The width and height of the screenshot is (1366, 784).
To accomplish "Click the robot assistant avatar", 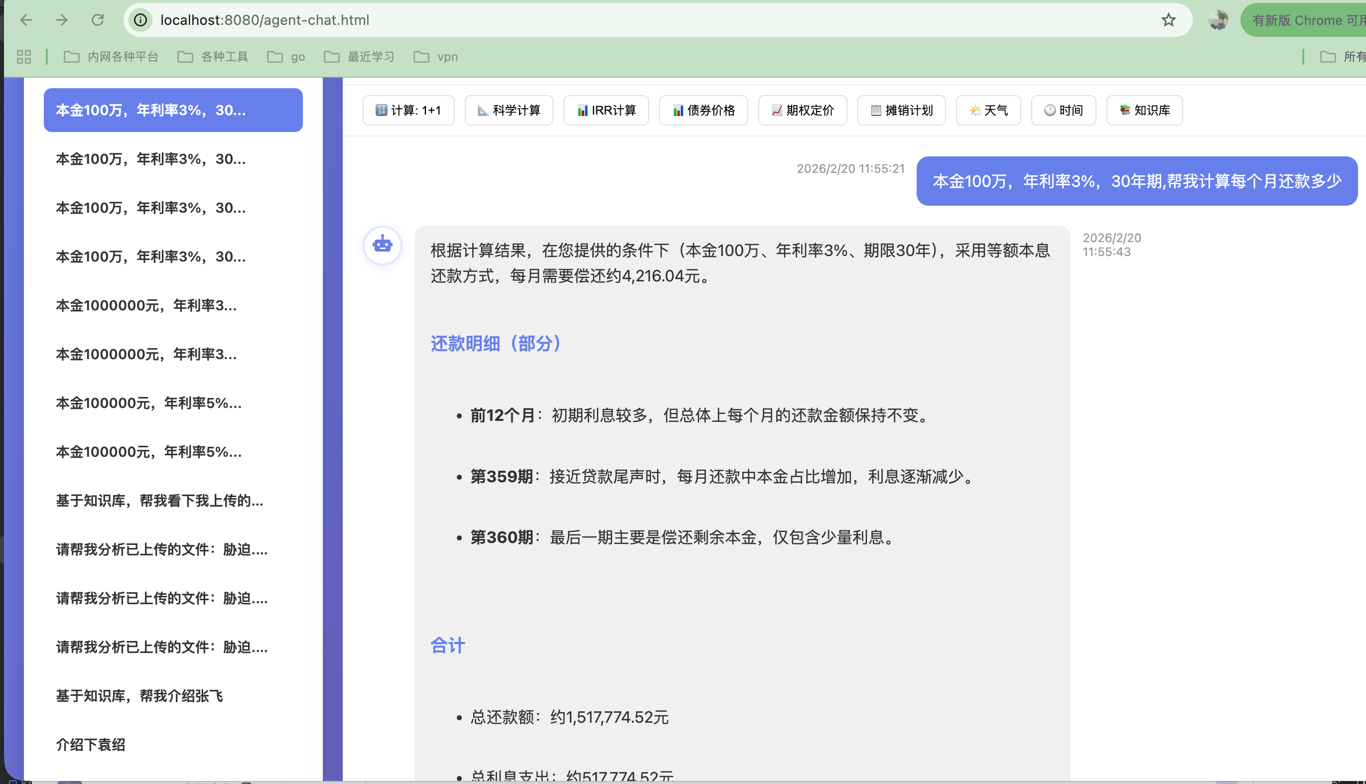I will click(x=382, y=245).
